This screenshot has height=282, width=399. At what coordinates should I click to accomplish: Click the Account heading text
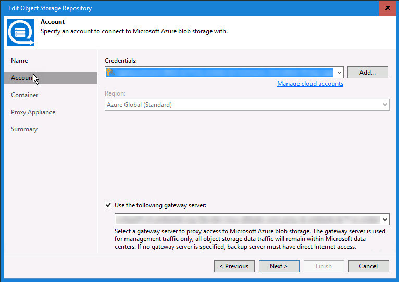(x=53, y=22)
